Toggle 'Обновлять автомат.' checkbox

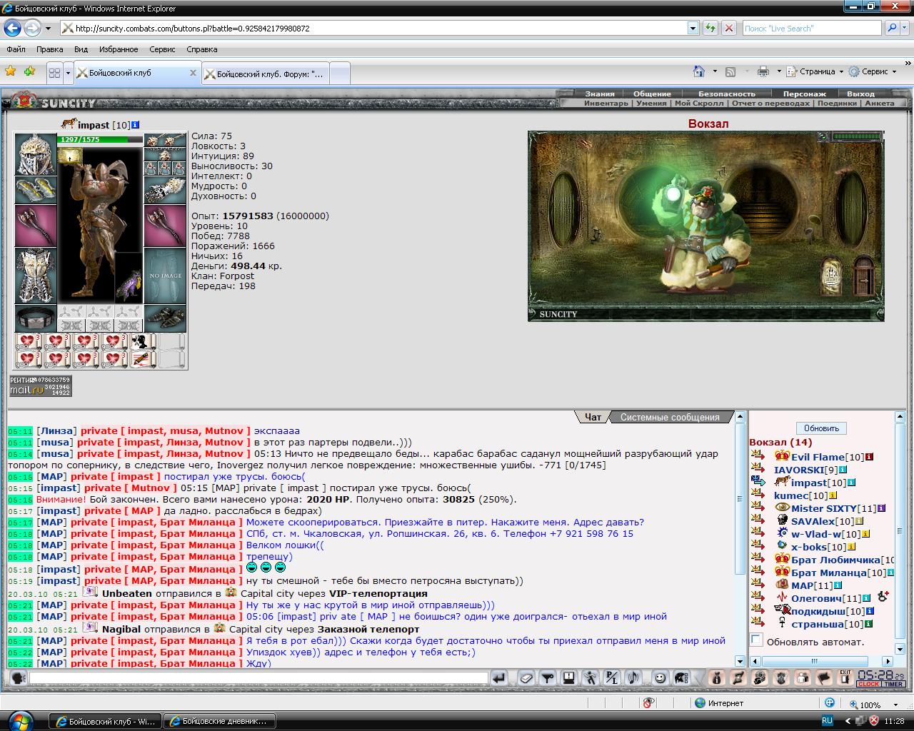click(x=756, y=640)
